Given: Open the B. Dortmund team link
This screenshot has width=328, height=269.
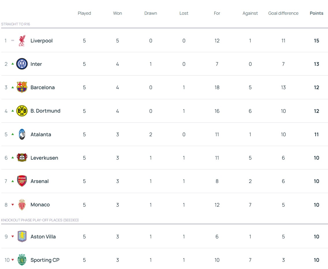Looking at the screenshot, I should (x=45, y=111).
